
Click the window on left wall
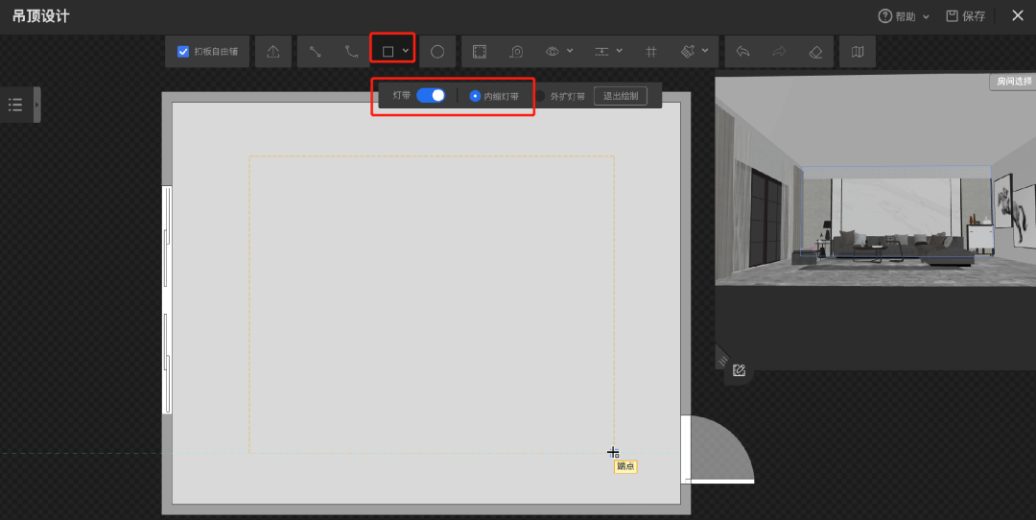coord(167,300)
